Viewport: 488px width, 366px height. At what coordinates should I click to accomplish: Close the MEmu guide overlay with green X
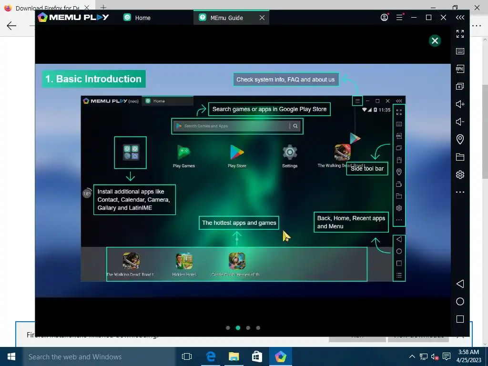pos(435,41)
